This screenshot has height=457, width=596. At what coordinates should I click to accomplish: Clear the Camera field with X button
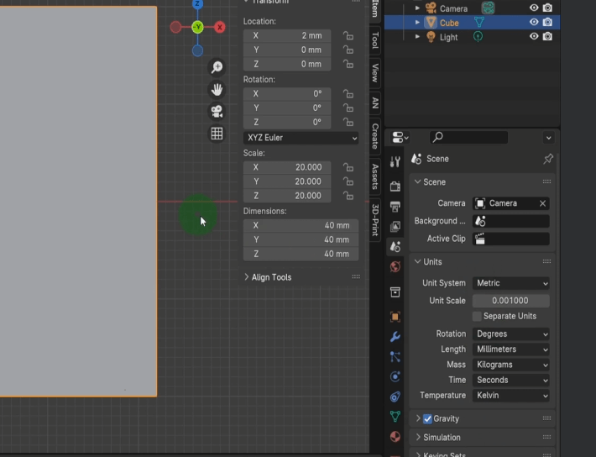(542, 203)
